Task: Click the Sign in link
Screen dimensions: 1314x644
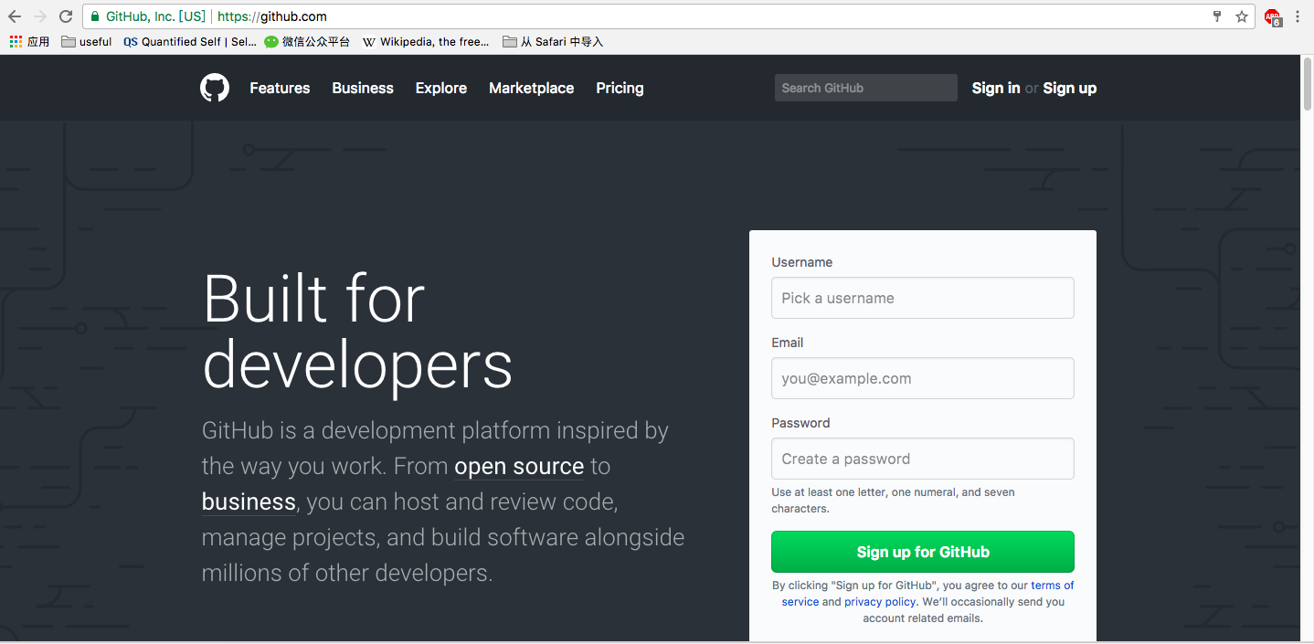Action: [996, 88]
